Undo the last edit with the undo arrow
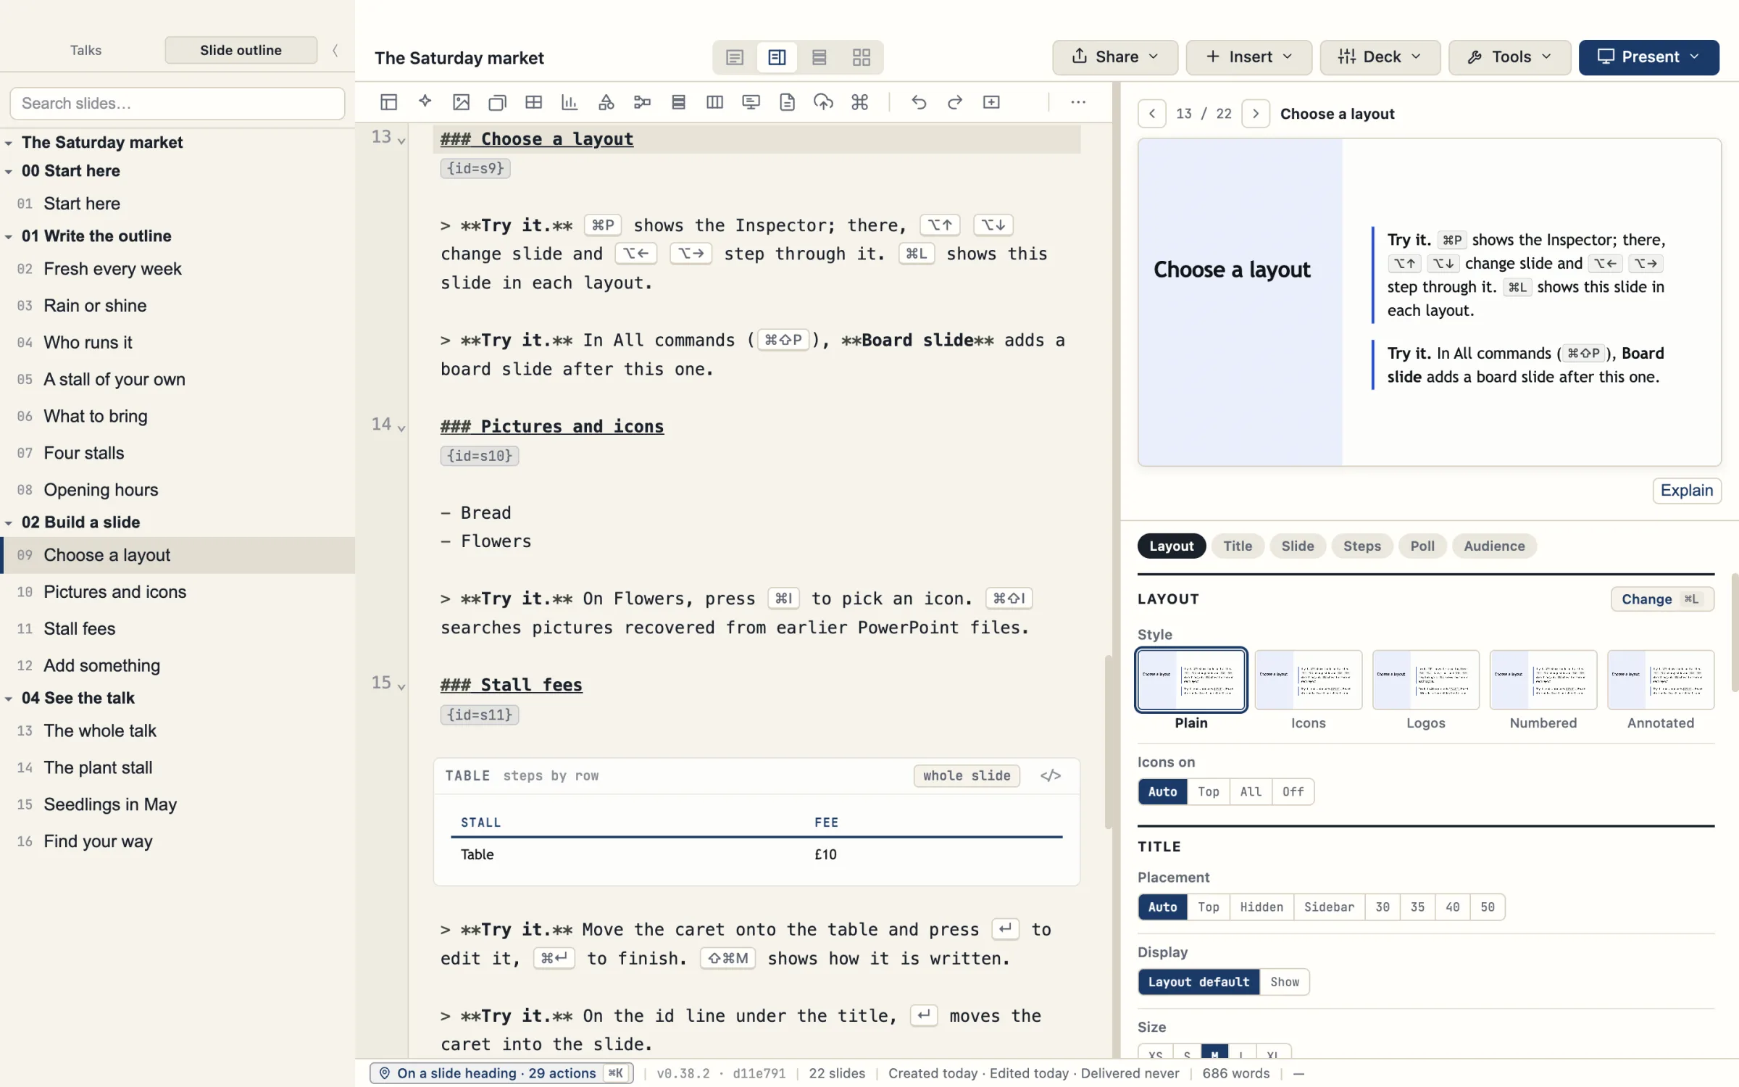1739x1087 pixels. point(919,102)
